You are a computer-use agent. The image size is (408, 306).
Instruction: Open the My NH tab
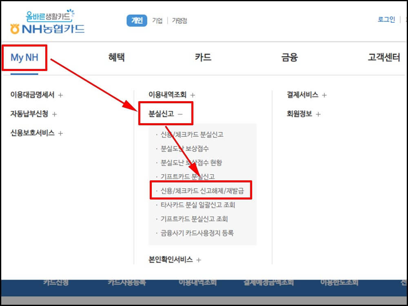click(24, 57)
